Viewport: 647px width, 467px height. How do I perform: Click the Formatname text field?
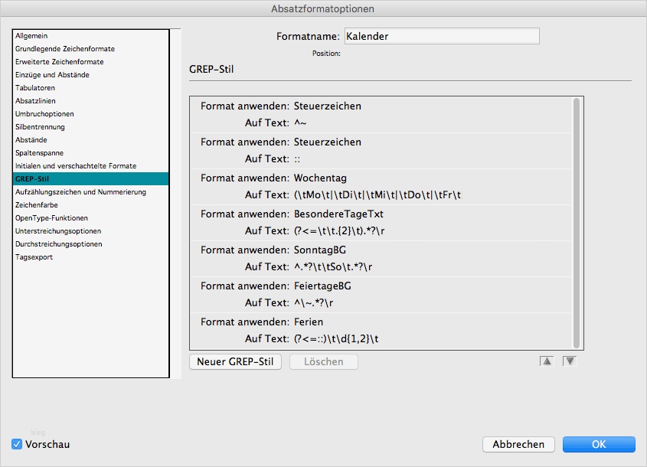[x=442, y=36]
